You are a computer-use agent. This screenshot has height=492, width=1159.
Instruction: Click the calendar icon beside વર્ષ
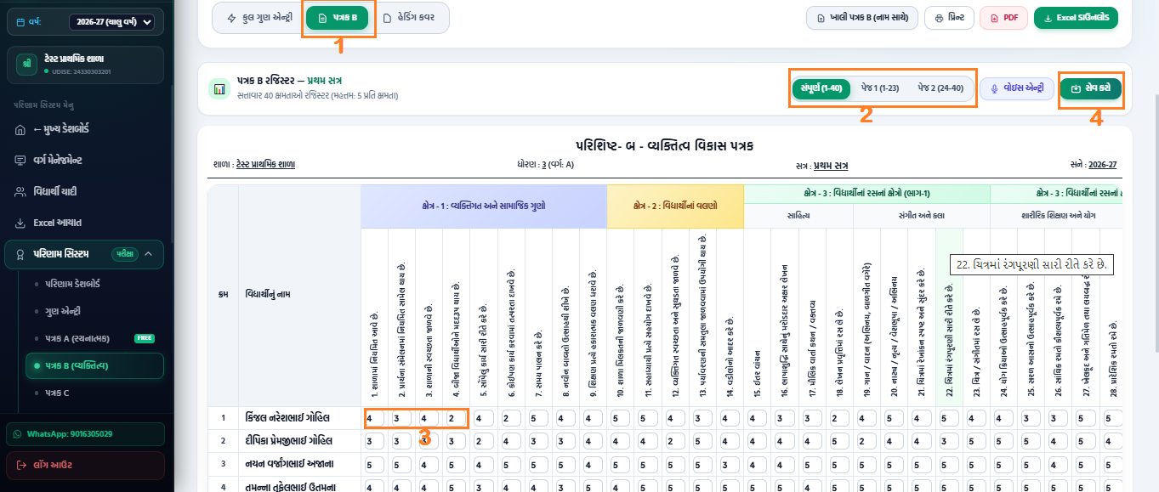20,22
